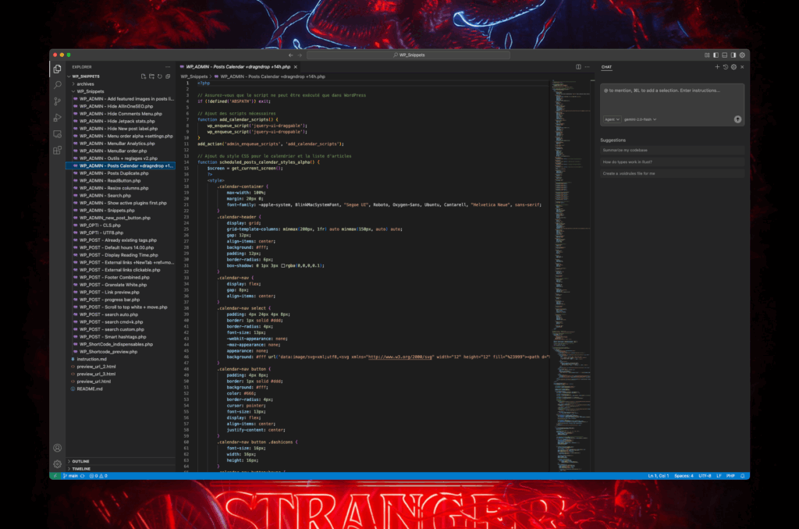Synchronize changes icon in status bar
This screenshot has height=529, width=799.
83,476
